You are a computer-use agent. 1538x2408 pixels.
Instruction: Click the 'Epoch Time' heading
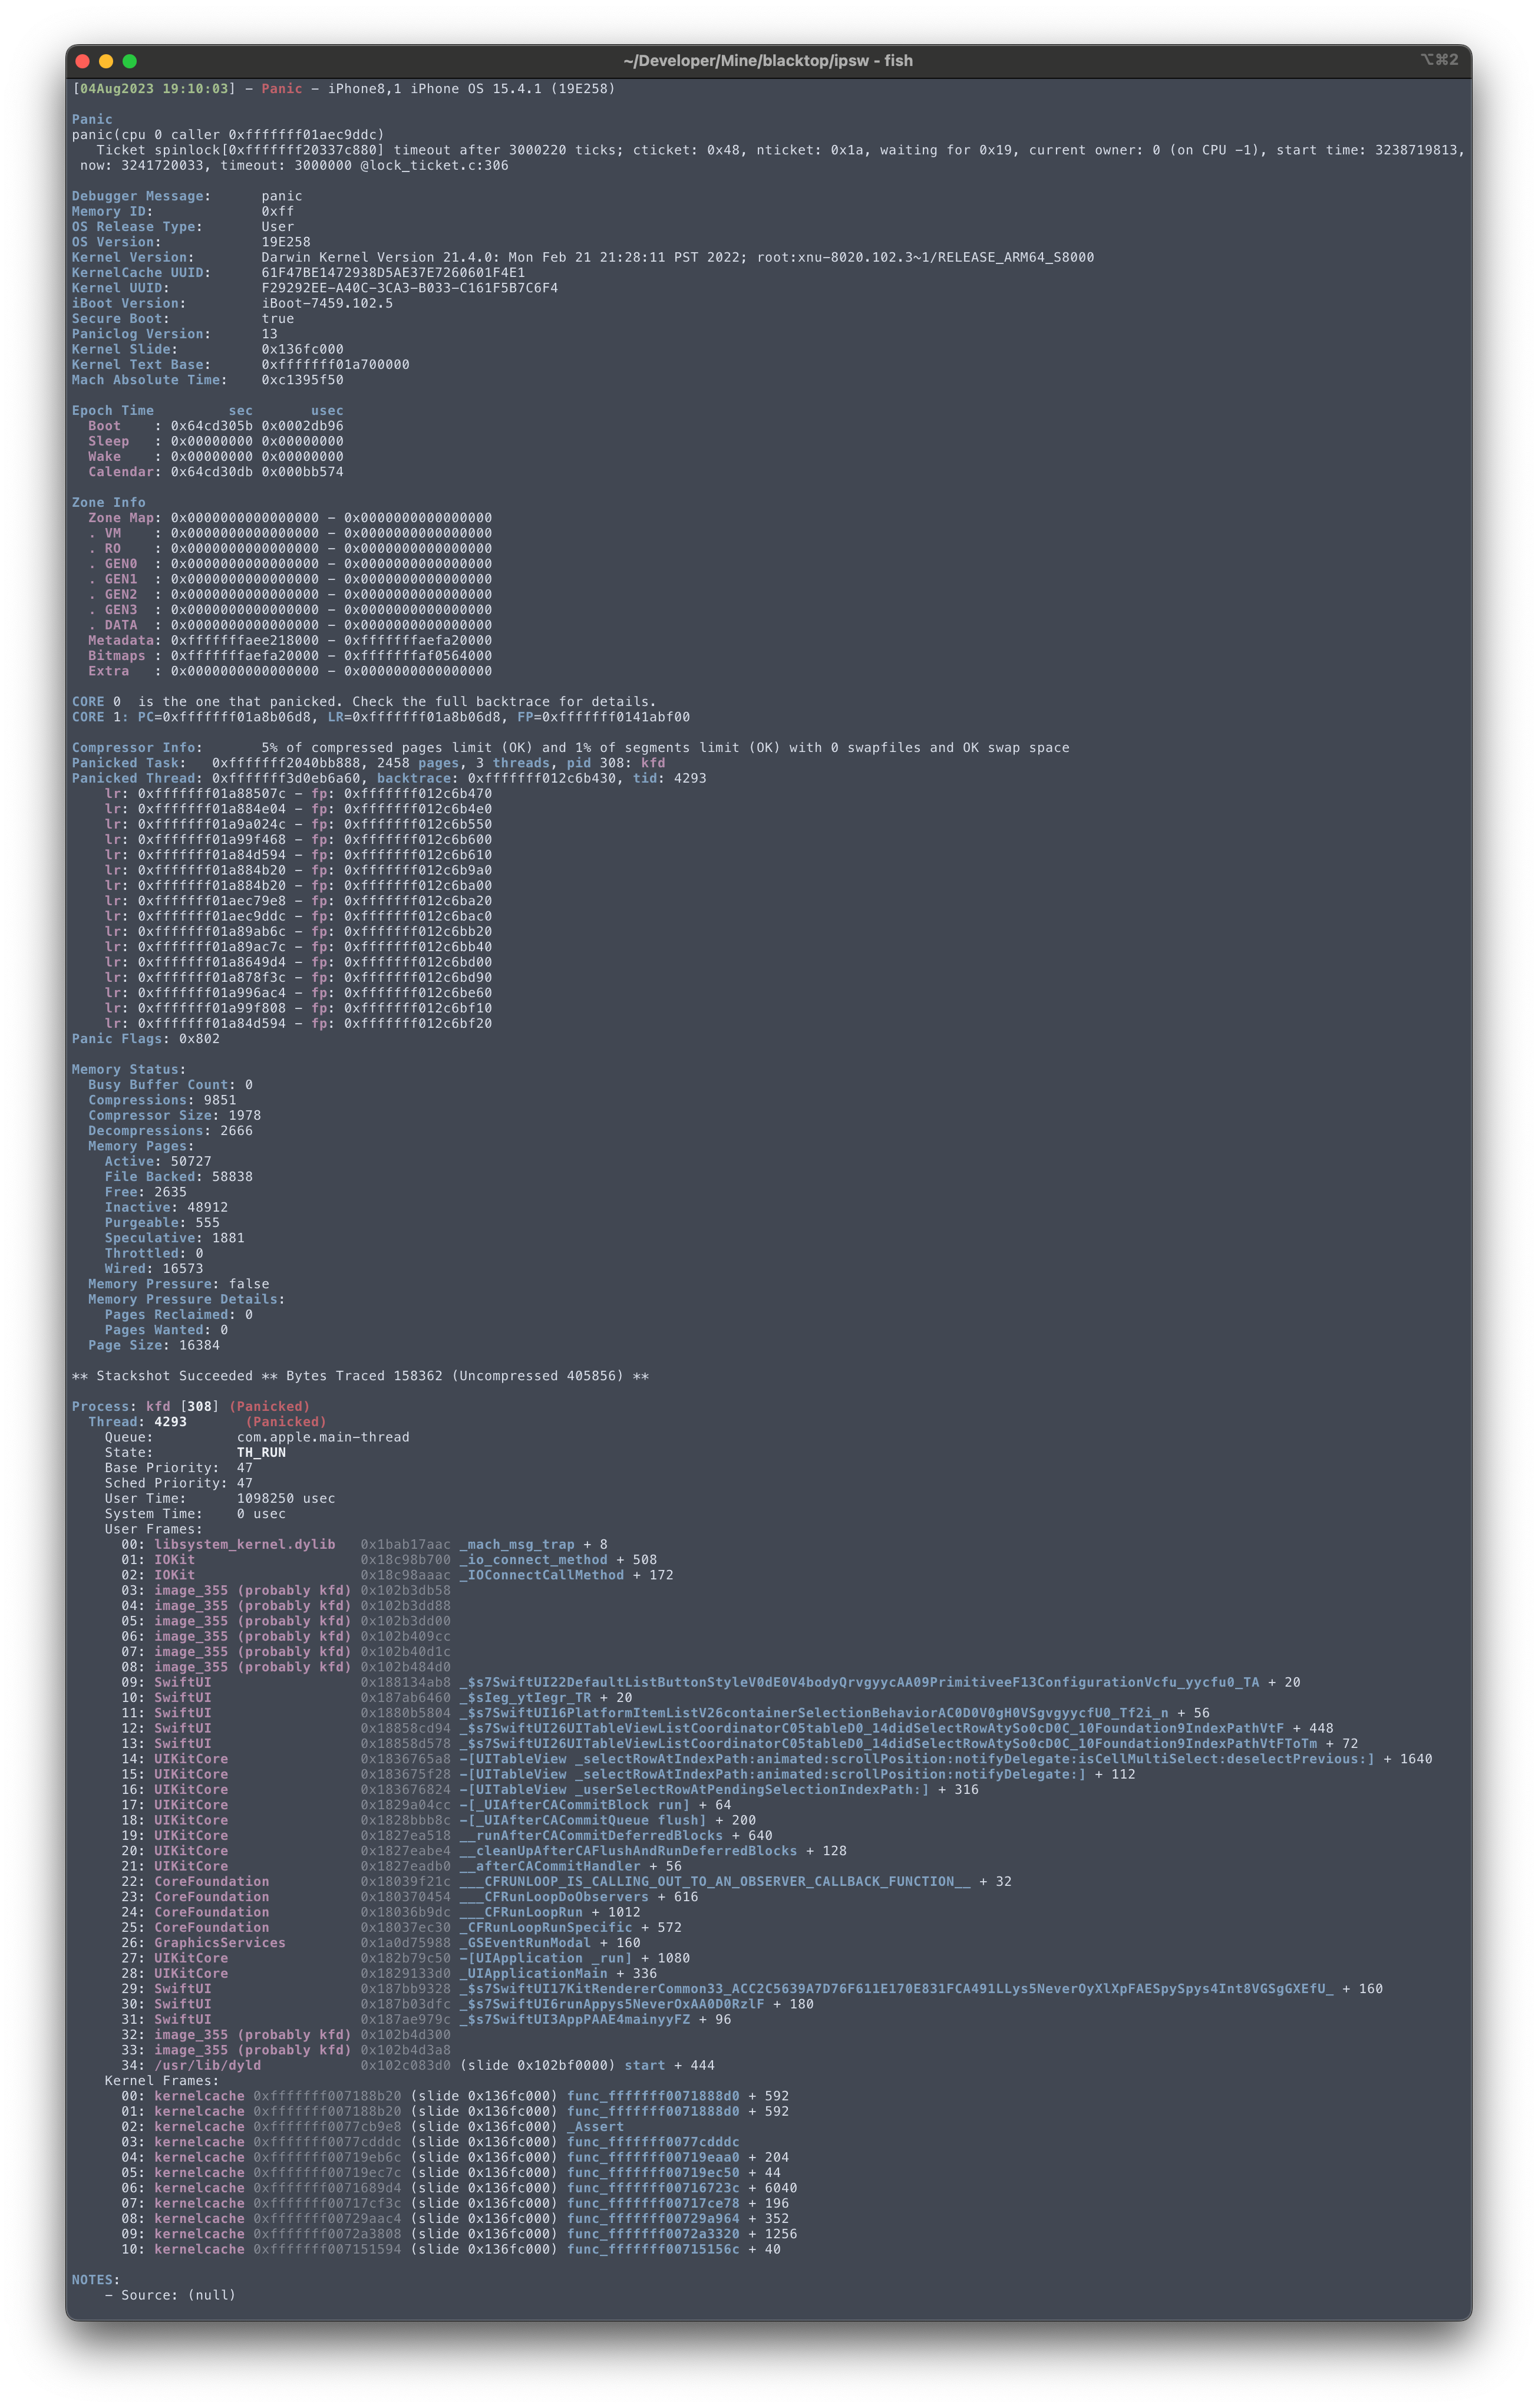113,411
